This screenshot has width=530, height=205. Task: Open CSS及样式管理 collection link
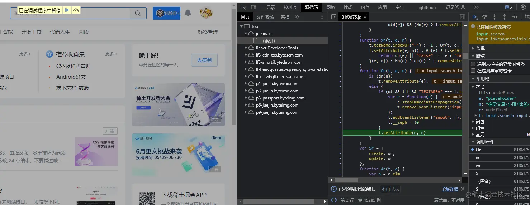73,66
